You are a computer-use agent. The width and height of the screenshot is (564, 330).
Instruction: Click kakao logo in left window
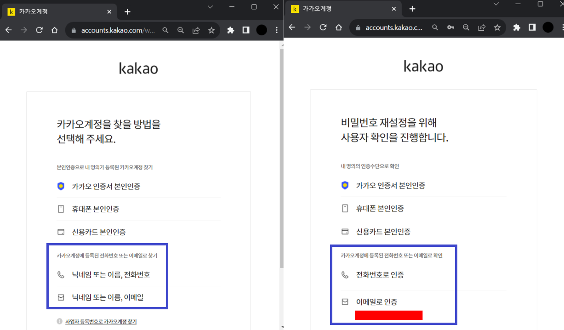(138, 68)
